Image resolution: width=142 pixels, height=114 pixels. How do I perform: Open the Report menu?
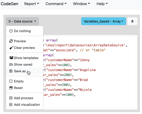pos(32,4)
